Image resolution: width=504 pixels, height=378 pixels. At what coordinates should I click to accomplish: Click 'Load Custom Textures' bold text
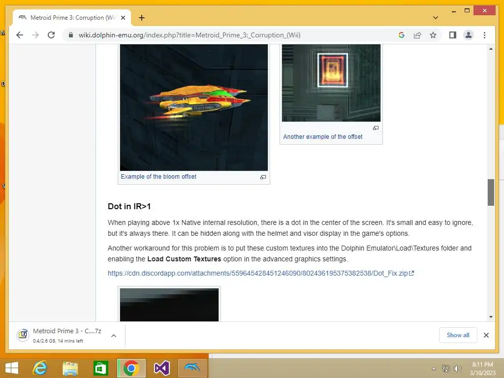[x=184, y=259]
